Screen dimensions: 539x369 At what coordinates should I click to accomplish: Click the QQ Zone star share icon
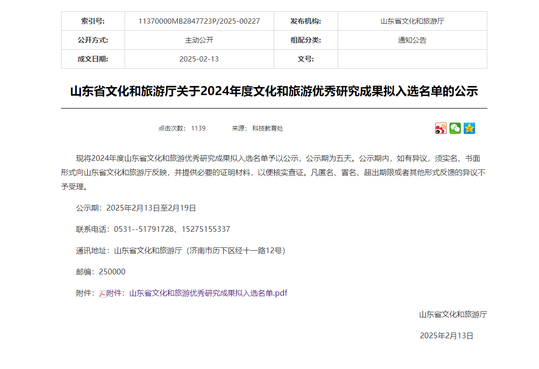pos(469,129)
